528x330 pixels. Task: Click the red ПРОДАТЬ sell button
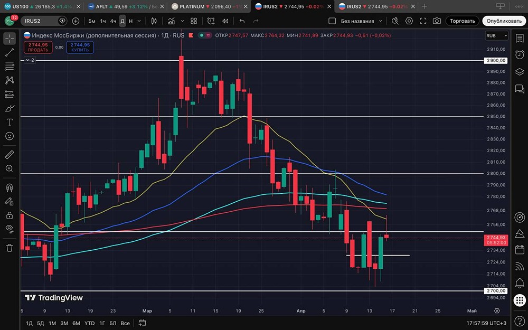38,47
